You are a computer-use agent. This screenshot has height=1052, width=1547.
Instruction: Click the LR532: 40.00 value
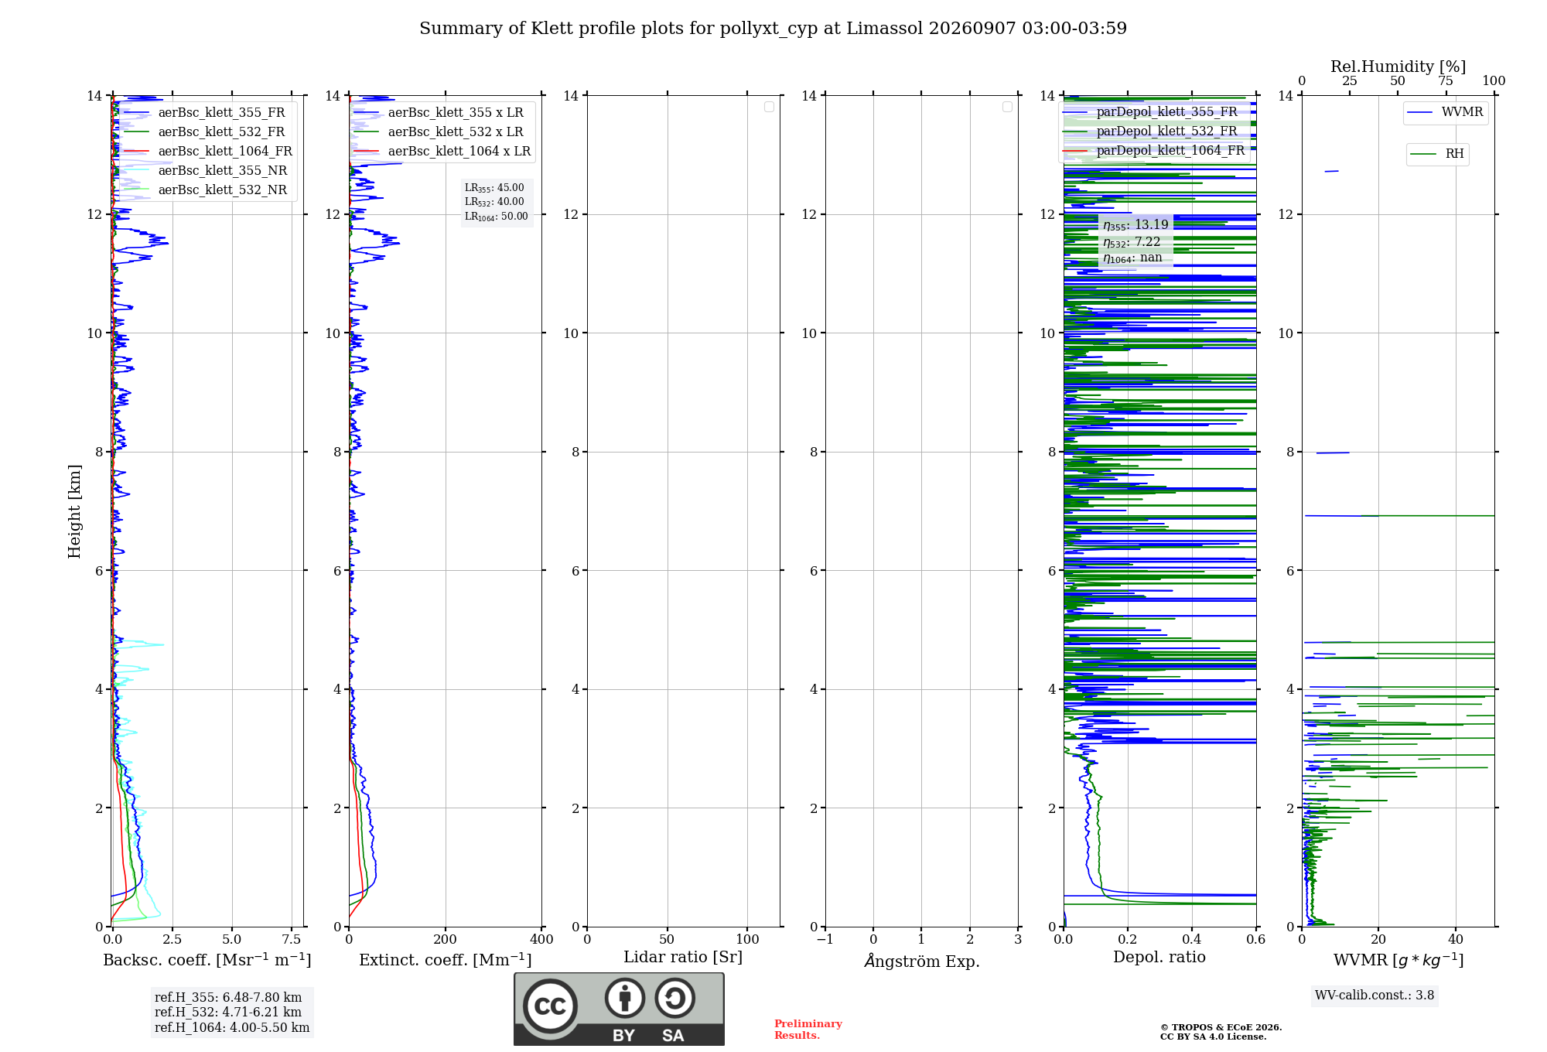coord(494,202)
